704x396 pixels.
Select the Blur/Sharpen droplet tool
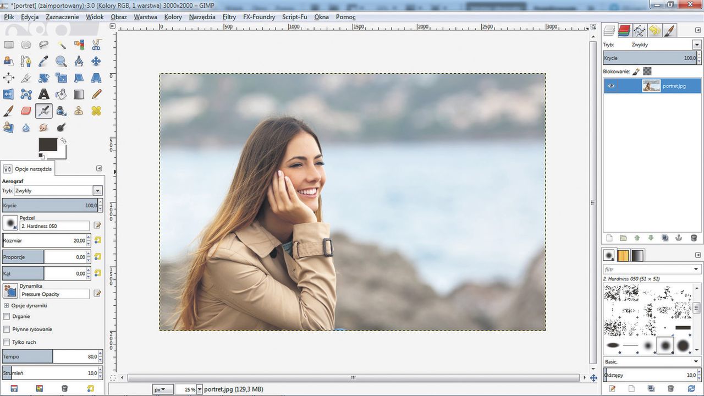(26, 128)
